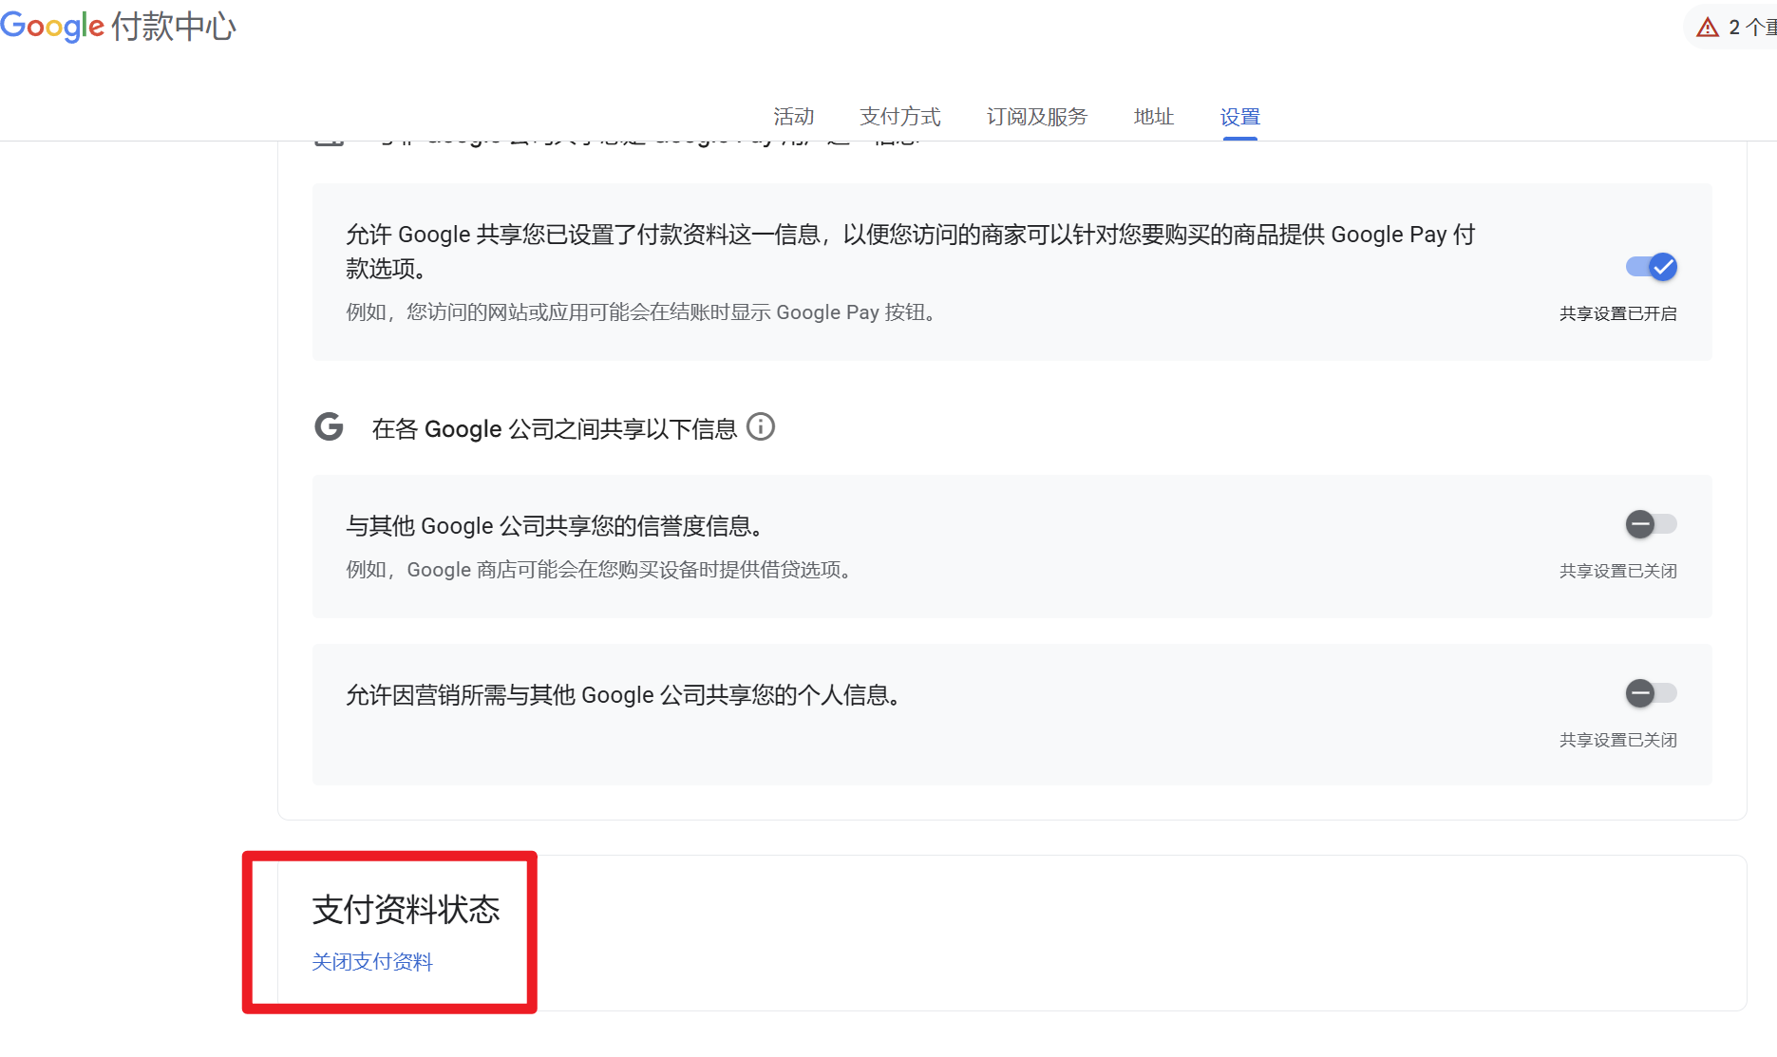Turn off the Google Pay sharing toggle
This screenshot has height=1057, width=1777.
pyautogui.click(x=1652, y=267)
